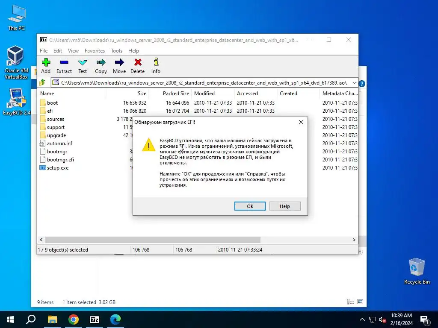Show hidden system tray icons
This screenshot has height=328, width=438.
point(362,319)
